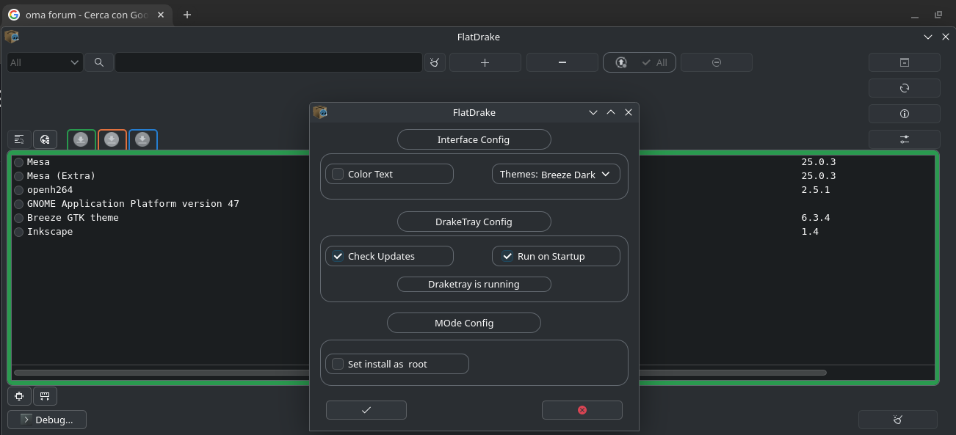956x435 pixels.
Task: Click the dialog title bar up chevron
Action: pos(611,112)
